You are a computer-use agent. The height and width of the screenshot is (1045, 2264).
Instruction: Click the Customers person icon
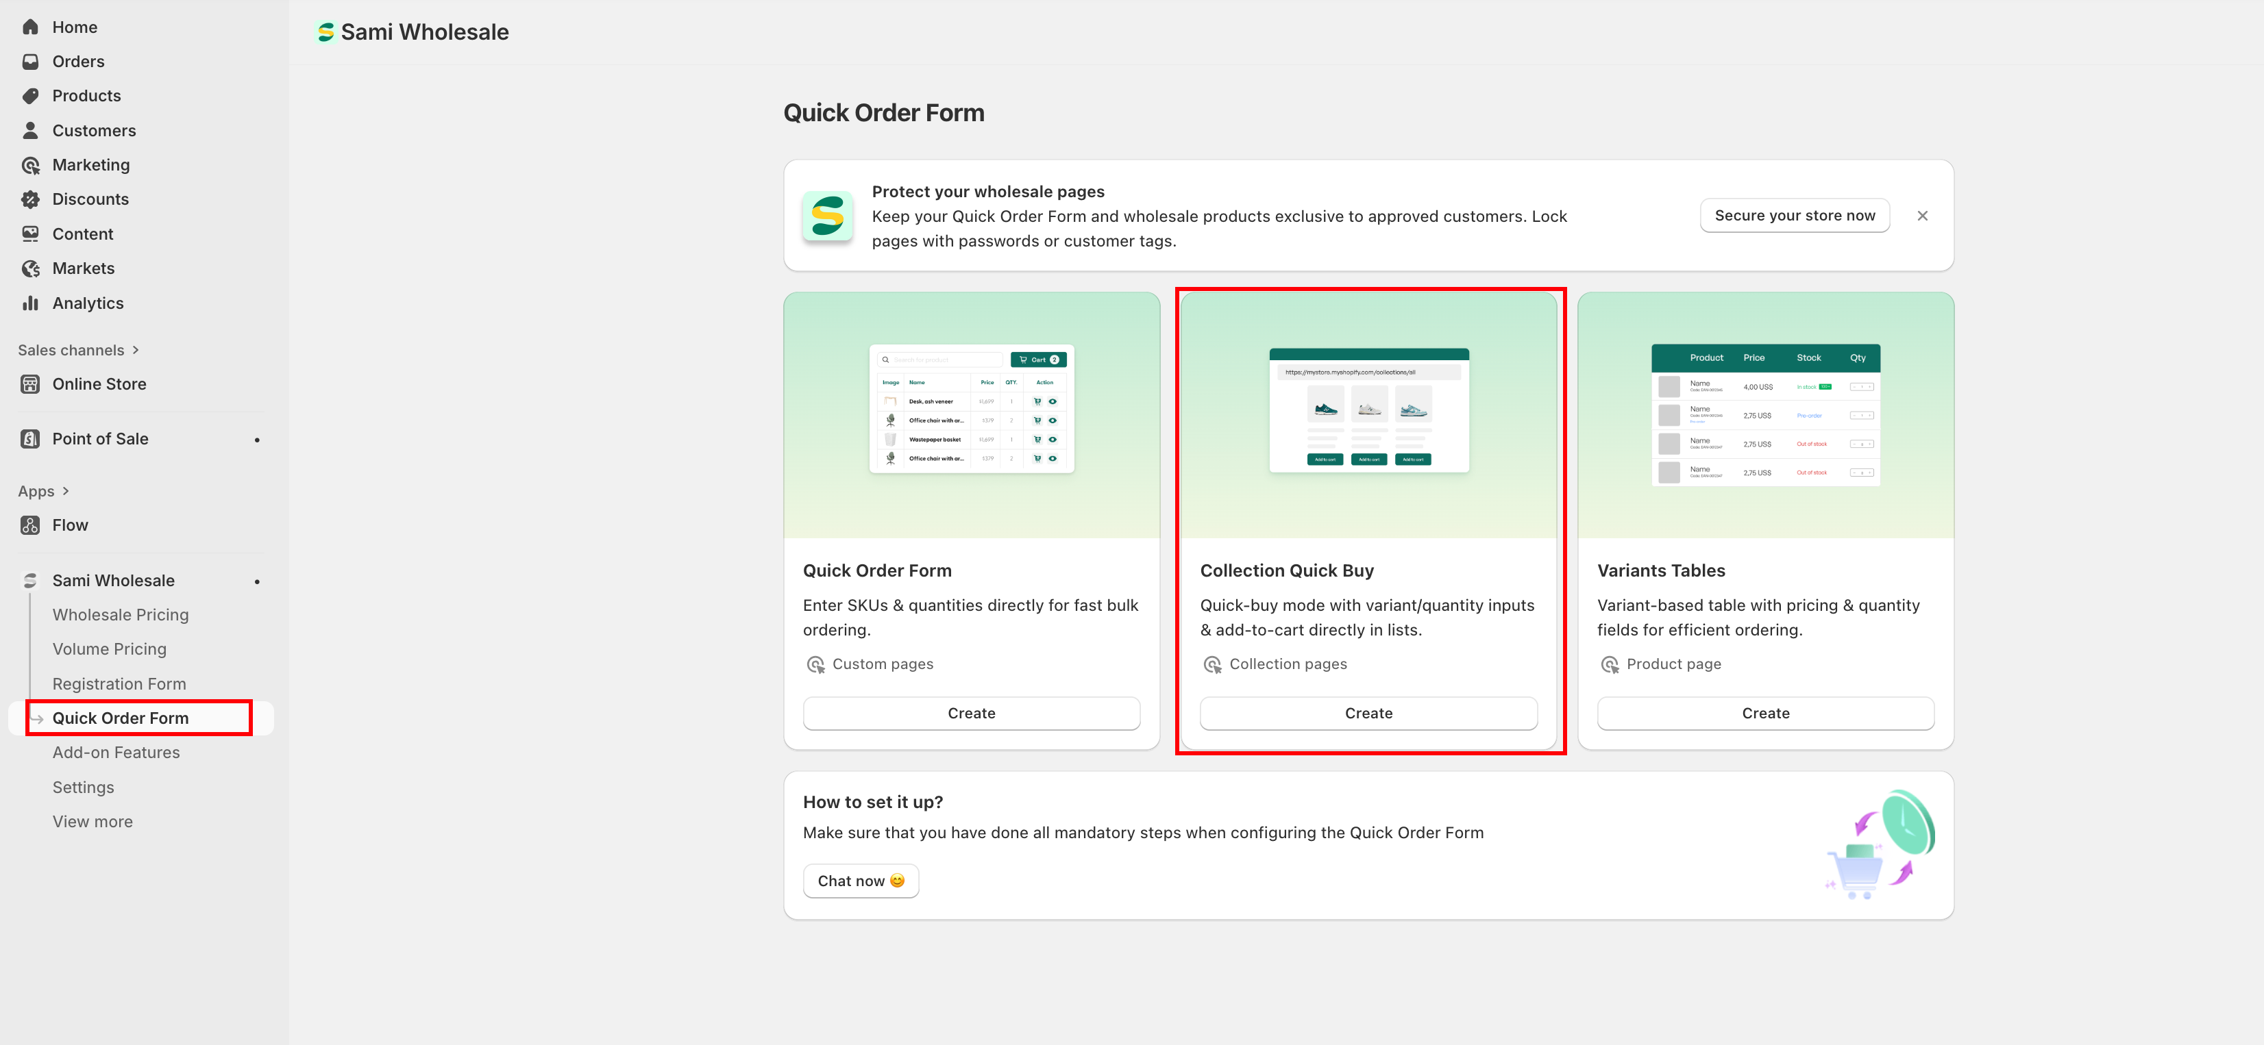(x=31, y=130)
